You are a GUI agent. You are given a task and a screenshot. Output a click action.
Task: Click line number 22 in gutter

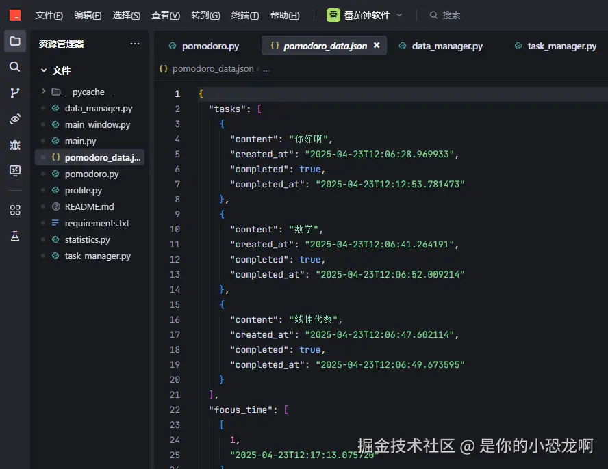point(175,410)
